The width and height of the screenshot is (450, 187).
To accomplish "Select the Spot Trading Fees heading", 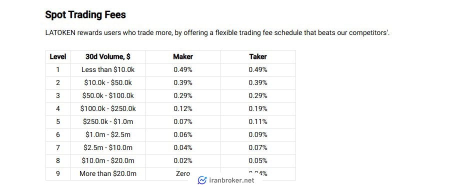I will click(x=85, y=14).
